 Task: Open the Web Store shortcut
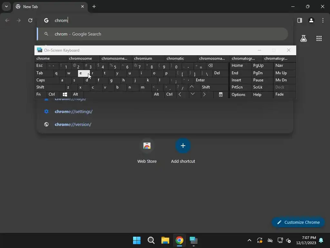(147, 151)
